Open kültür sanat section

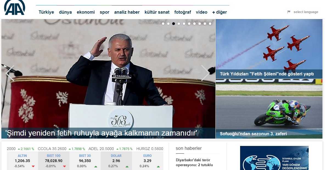(x=157, y=12)
